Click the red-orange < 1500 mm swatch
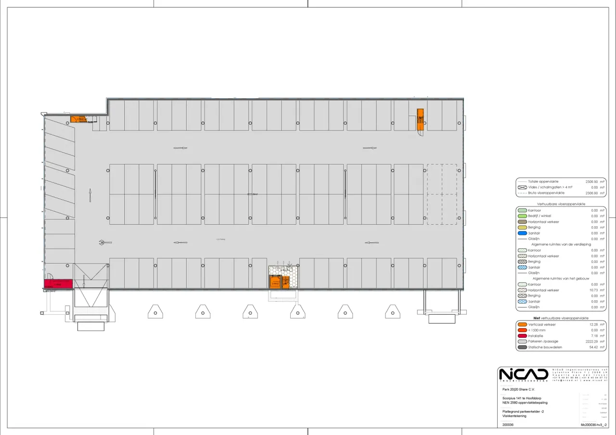Viewport: 616px width, 435px height. [x=522, y=330]
